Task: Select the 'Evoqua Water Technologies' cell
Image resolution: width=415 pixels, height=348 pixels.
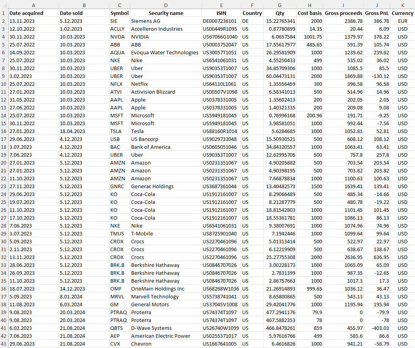Action: click(x=166, y=53)
